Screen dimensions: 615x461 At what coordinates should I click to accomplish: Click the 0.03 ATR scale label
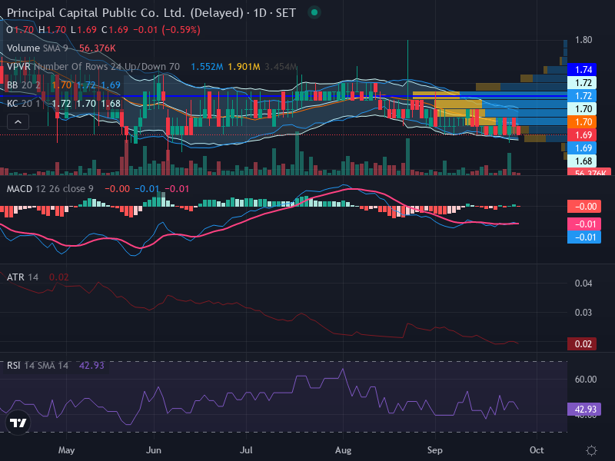tap(583, 313)
